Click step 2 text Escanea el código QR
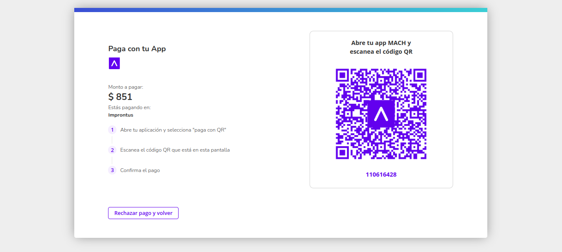The width and height of the screenshot is (562, 252). [175, 150]
